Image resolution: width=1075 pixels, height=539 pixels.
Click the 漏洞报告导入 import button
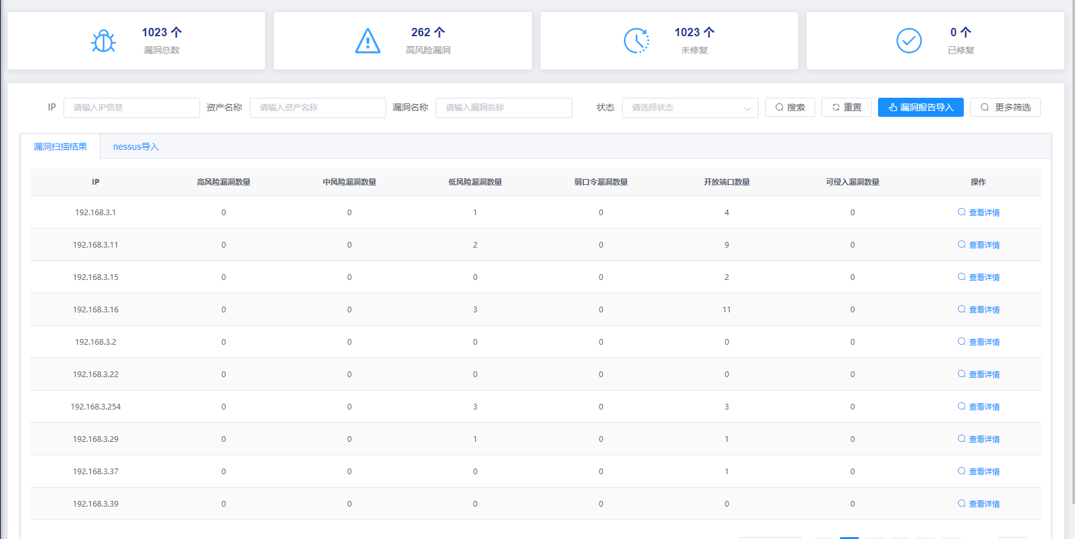(921, 107)
